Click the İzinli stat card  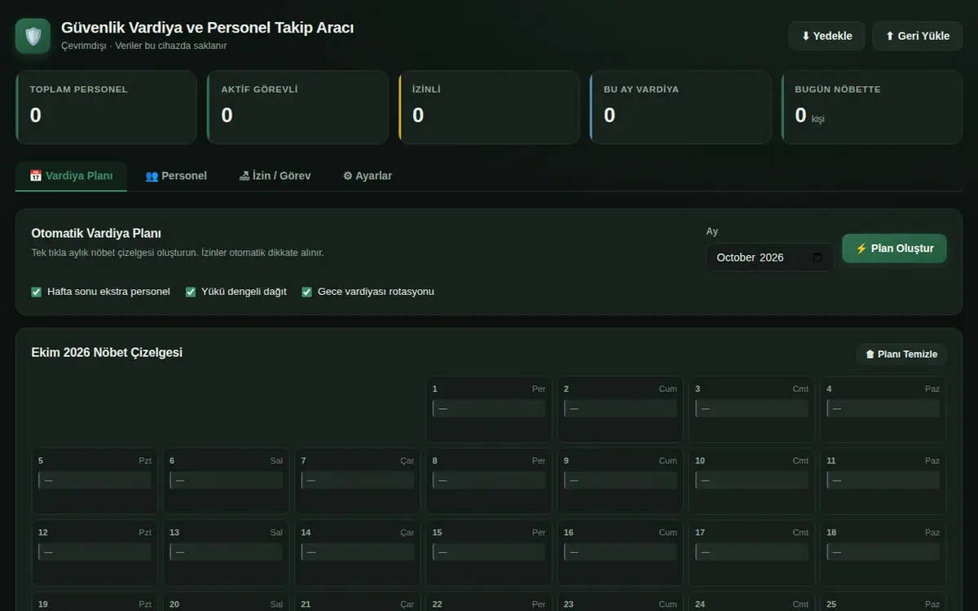pos(489,108)
